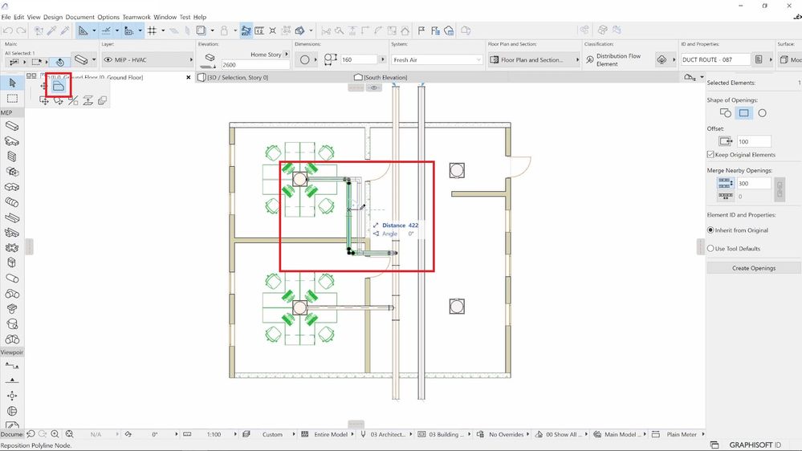Viewport: 802px width, 451px height.
Task: Expand the circular duct shape dropdown
Action: 316,60
